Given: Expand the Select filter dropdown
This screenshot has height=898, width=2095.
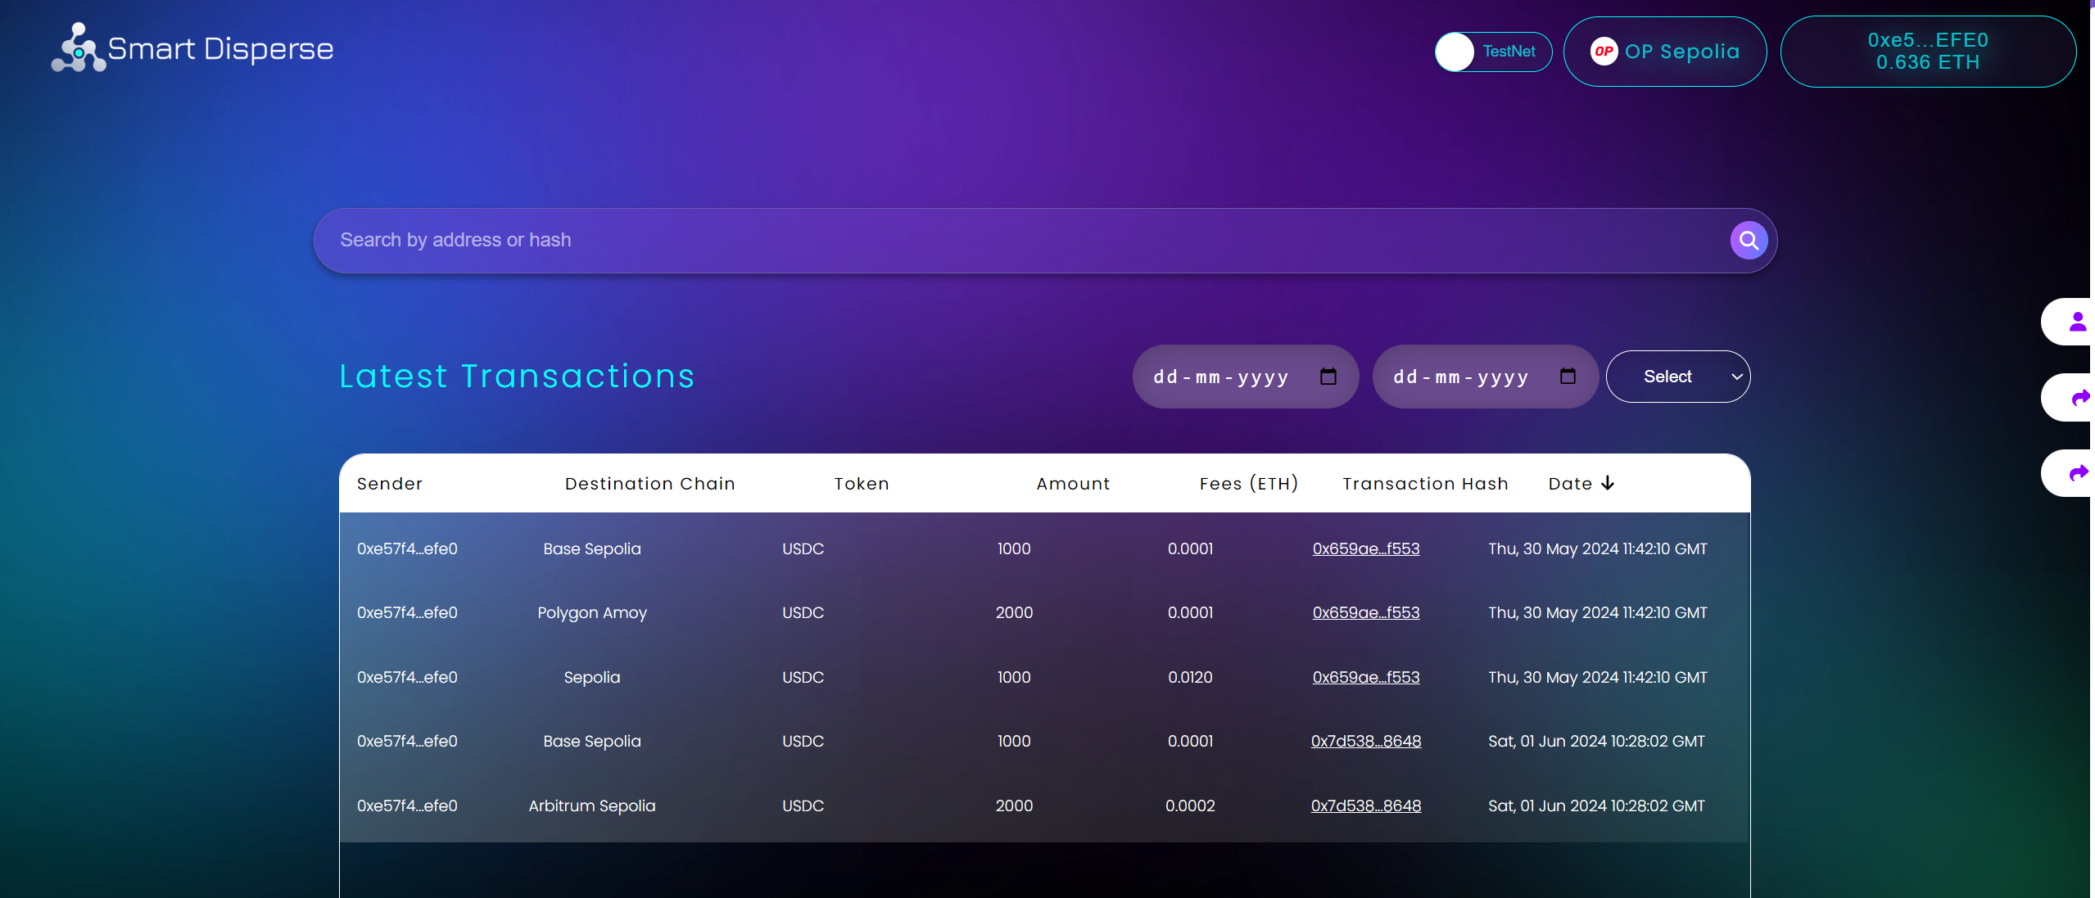Looking at the screenshot, I should tap(1677, 377).
